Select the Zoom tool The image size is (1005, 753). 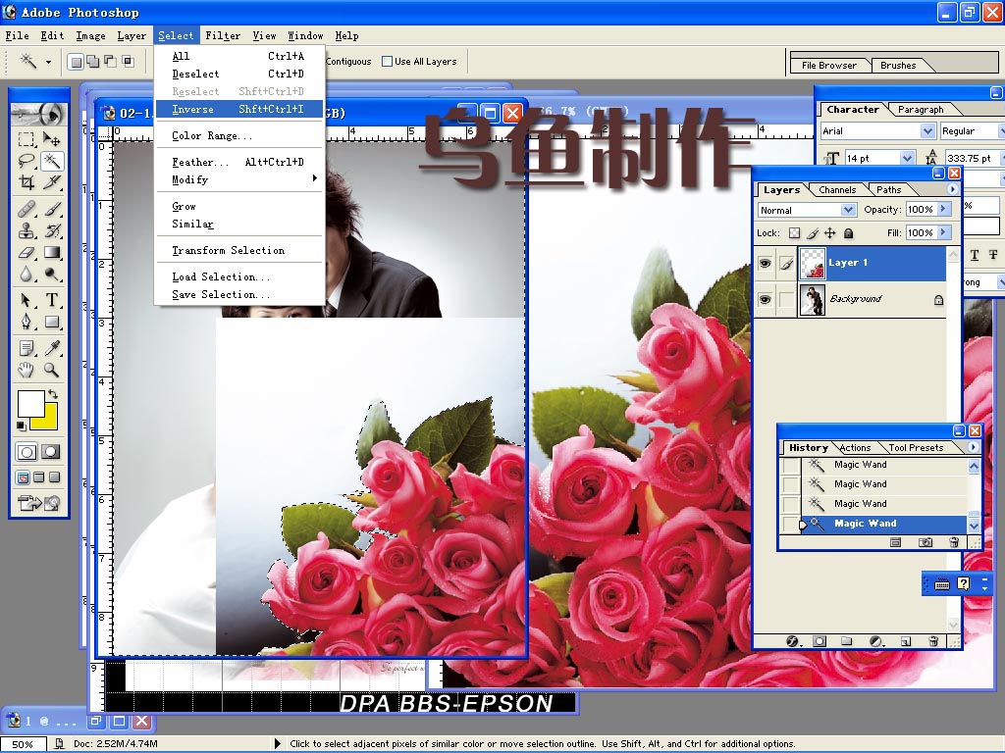(x=51, y=370)
